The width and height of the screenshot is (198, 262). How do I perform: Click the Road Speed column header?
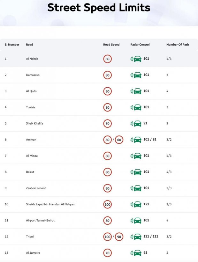pyautogui.click(x=111, y=45)
